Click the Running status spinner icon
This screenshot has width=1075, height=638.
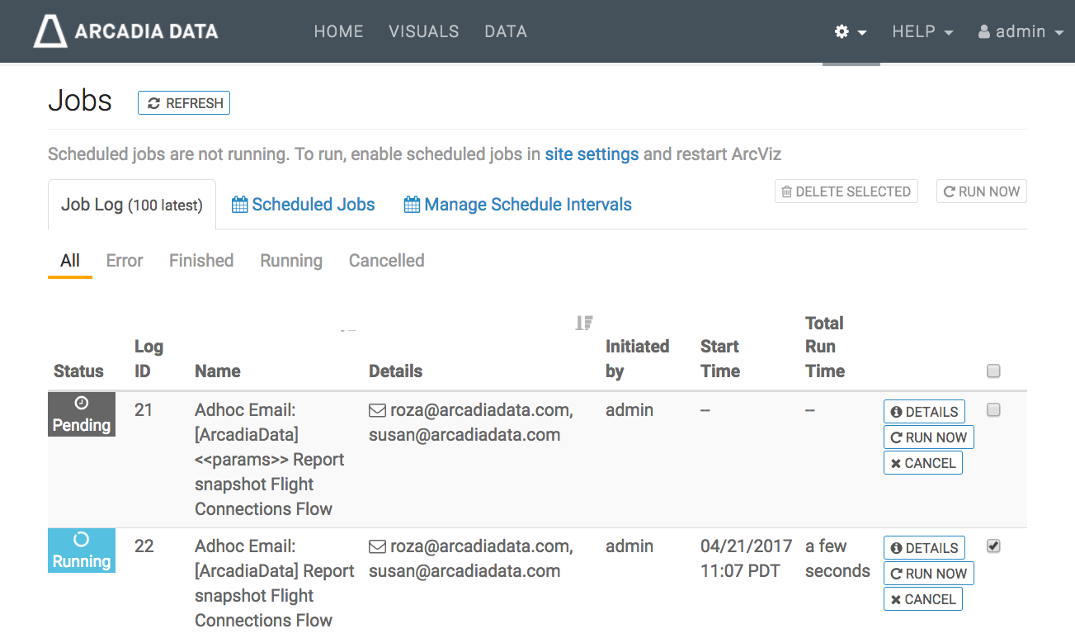(82, 539)
